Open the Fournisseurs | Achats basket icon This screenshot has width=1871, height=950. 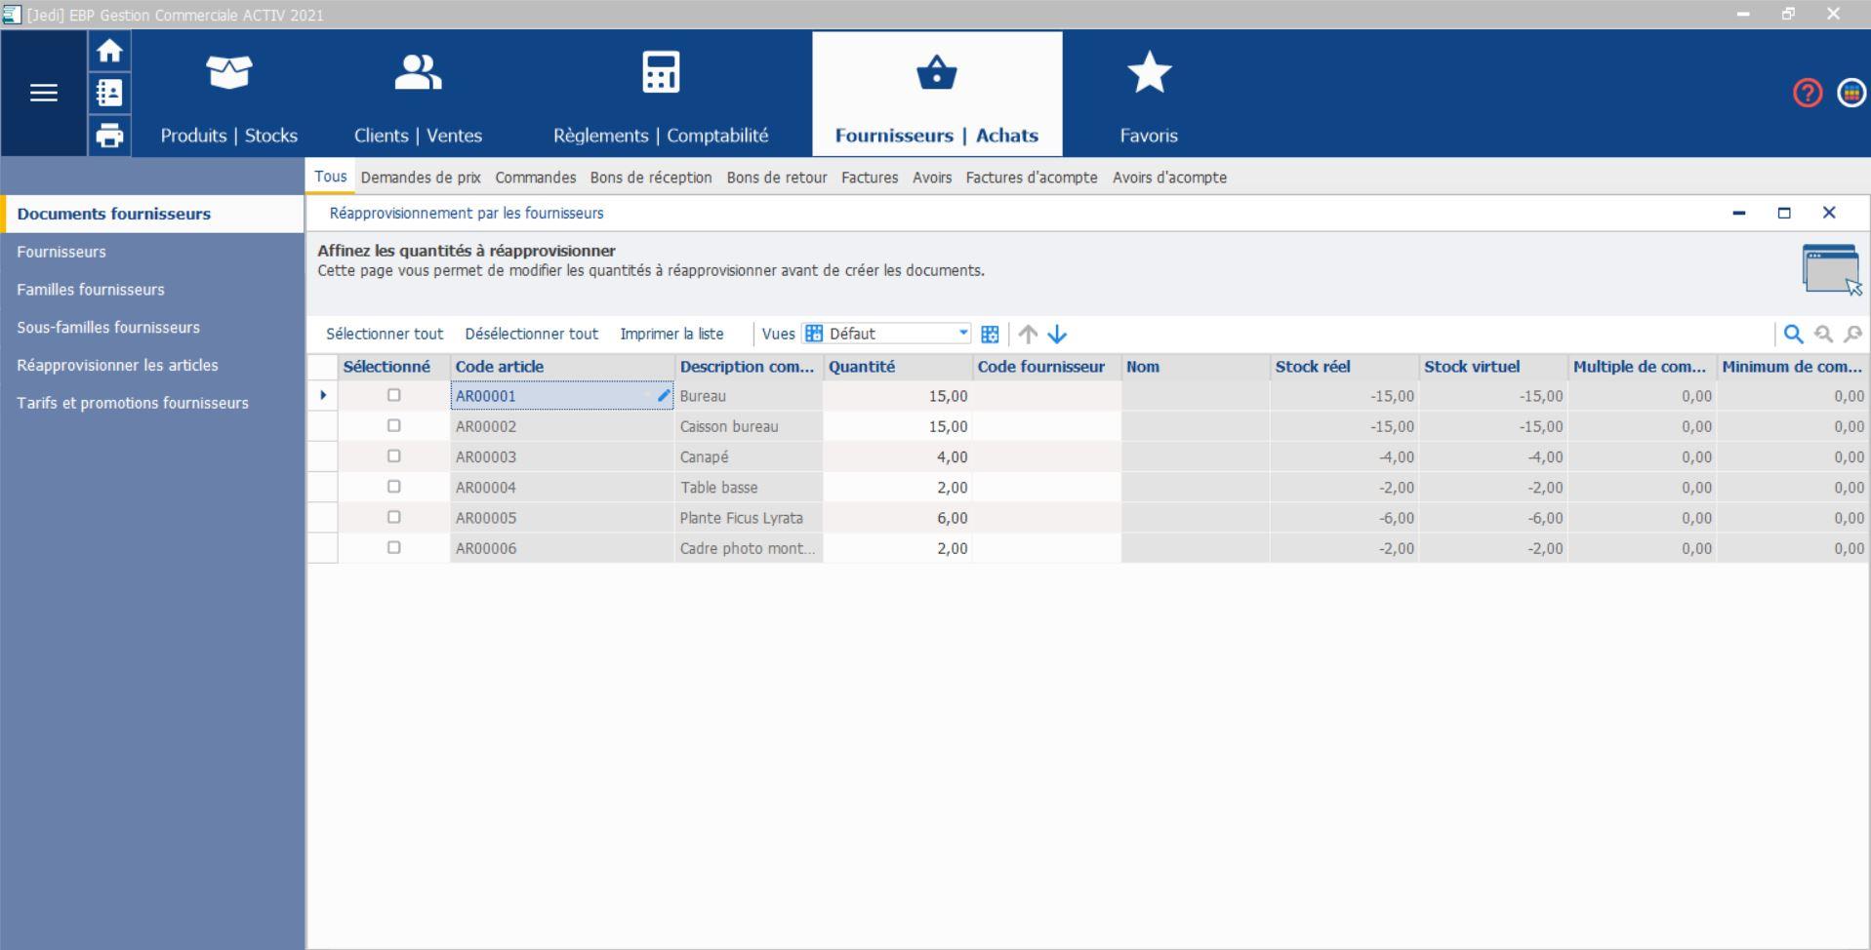pyautogui.click(x=935, y=73)
